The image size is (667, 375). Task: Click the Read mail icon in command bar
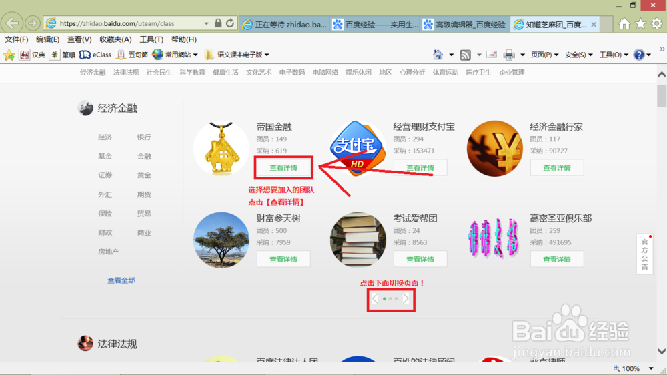click(x=492, y=55)
